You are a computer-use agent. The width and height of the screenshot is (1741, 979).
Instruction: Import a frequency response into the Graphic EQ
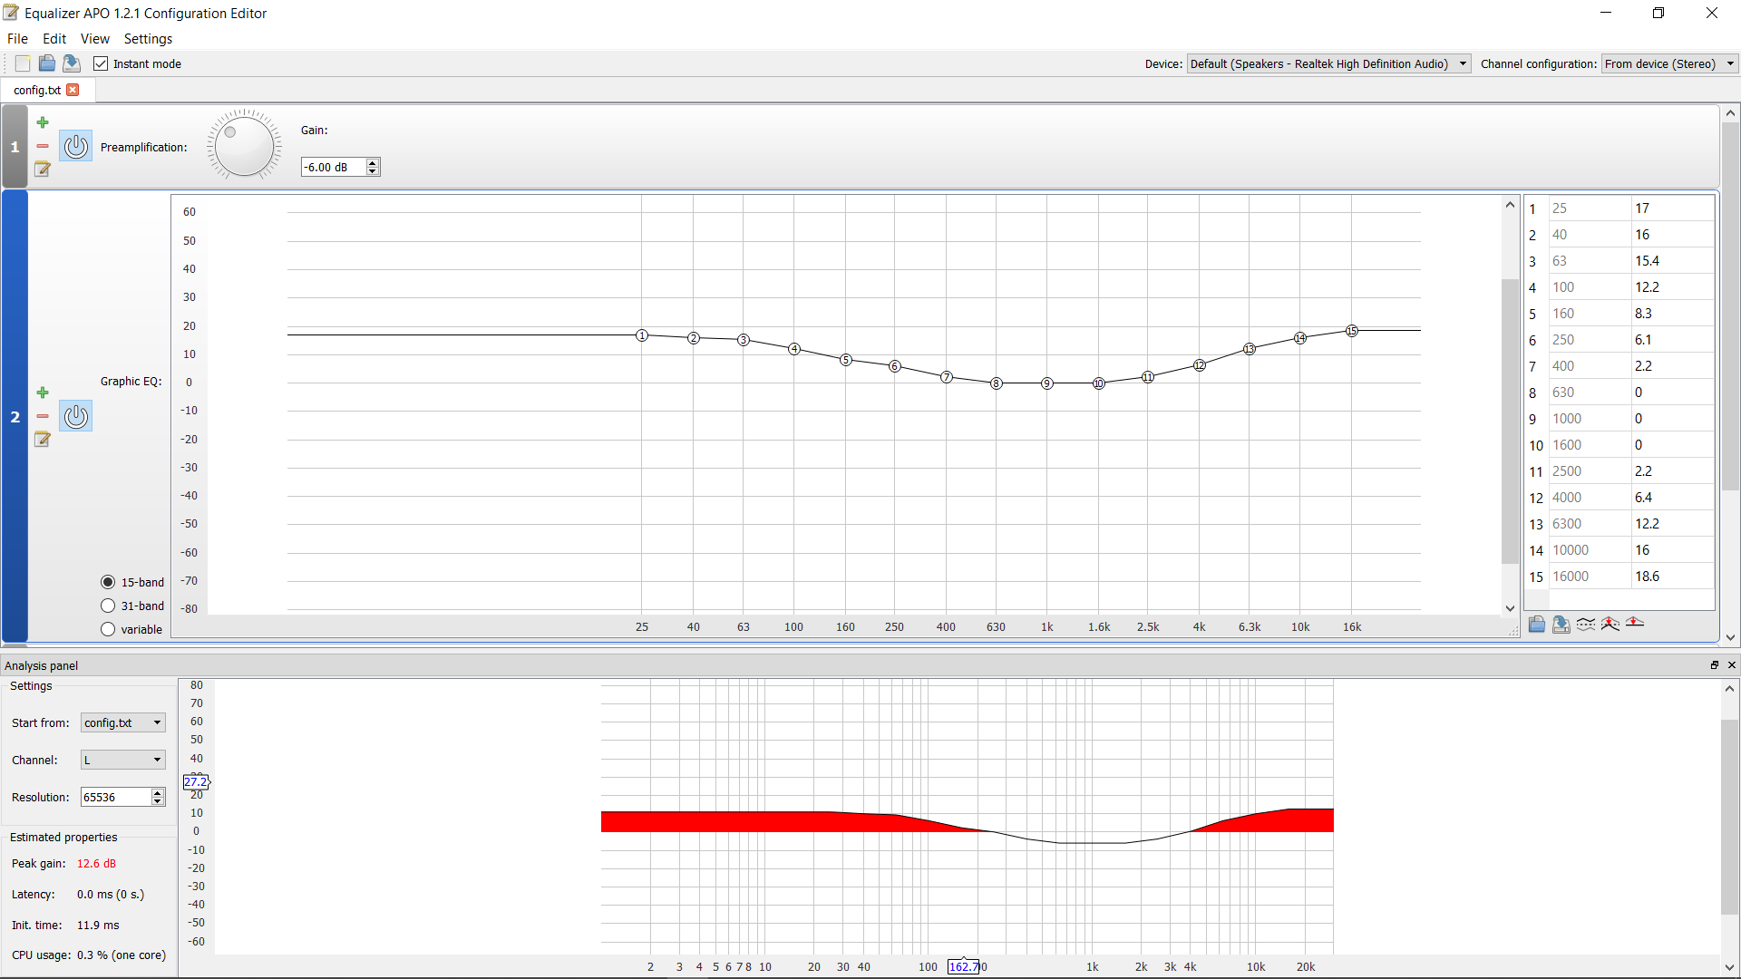1536,624
